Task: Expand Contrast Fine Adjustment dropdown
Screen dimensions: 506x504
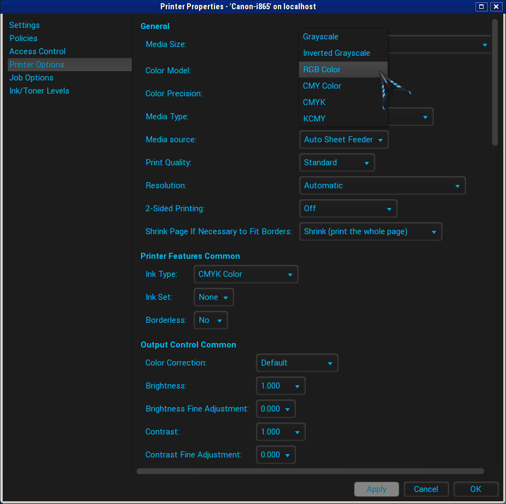Action: (276, 455)
